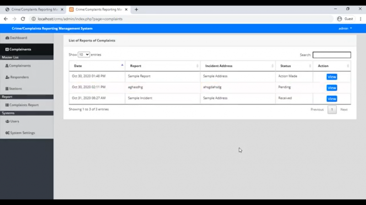Click the Next pagination link
366x205 pixels.
click(x=344, y=110)
